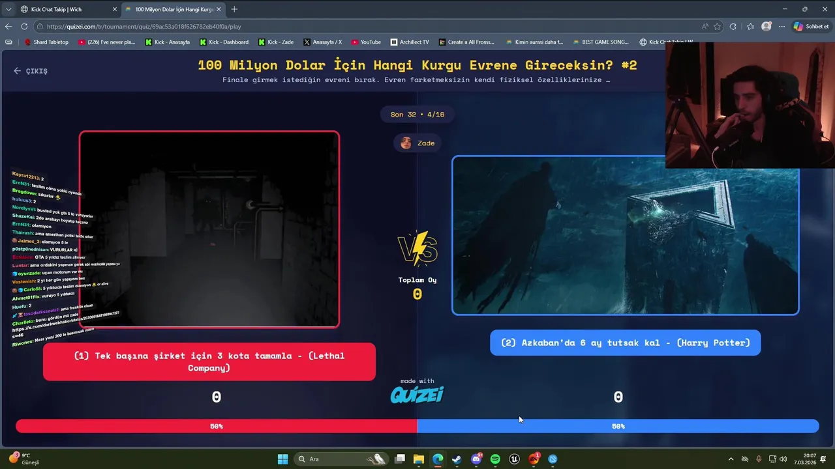Click the Son 32 • 4/16 round indicator
Screen dimensions: 835x469
[417, 115]
